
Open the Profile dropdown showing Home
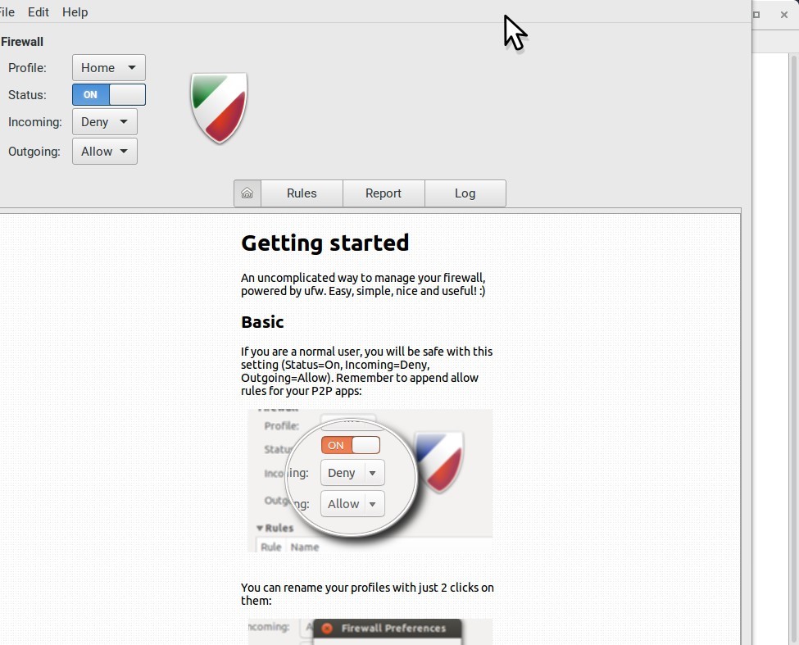(109, 68)
